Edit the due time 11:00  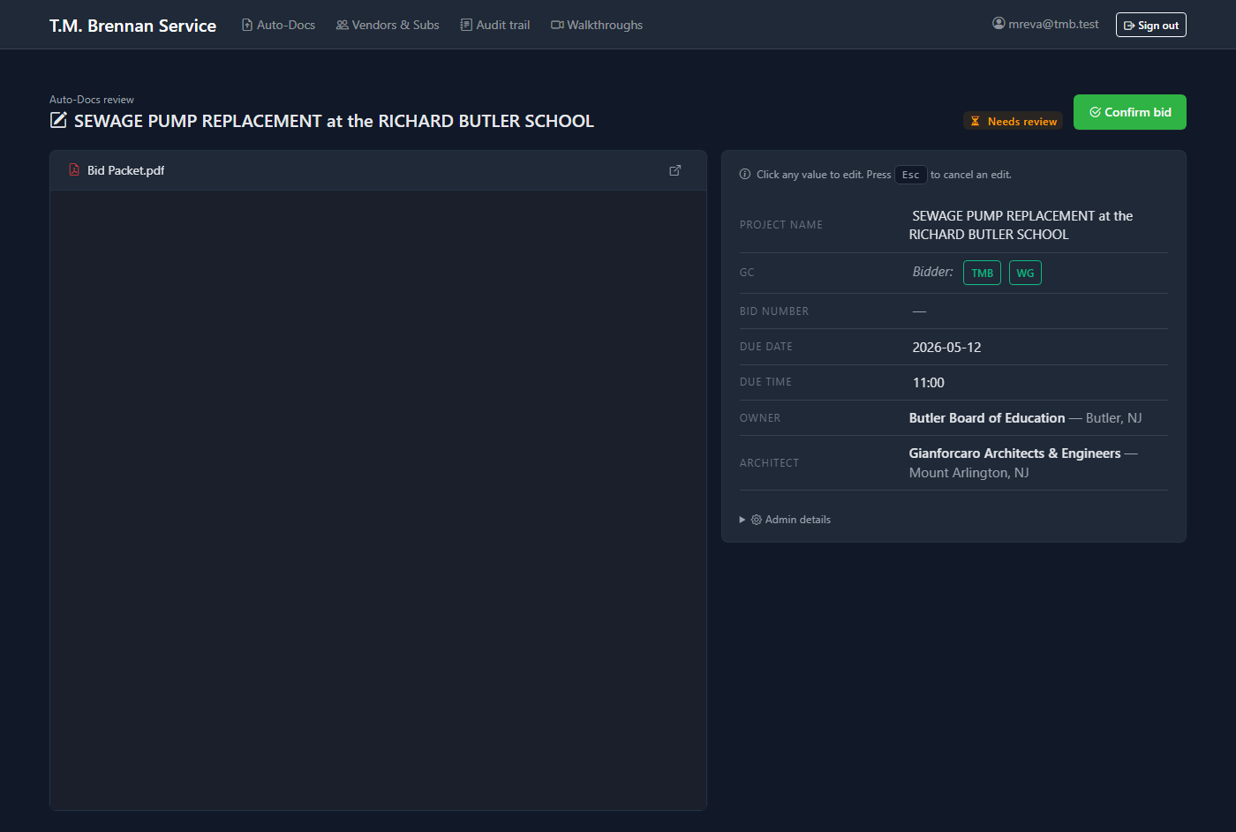[928, 383]
